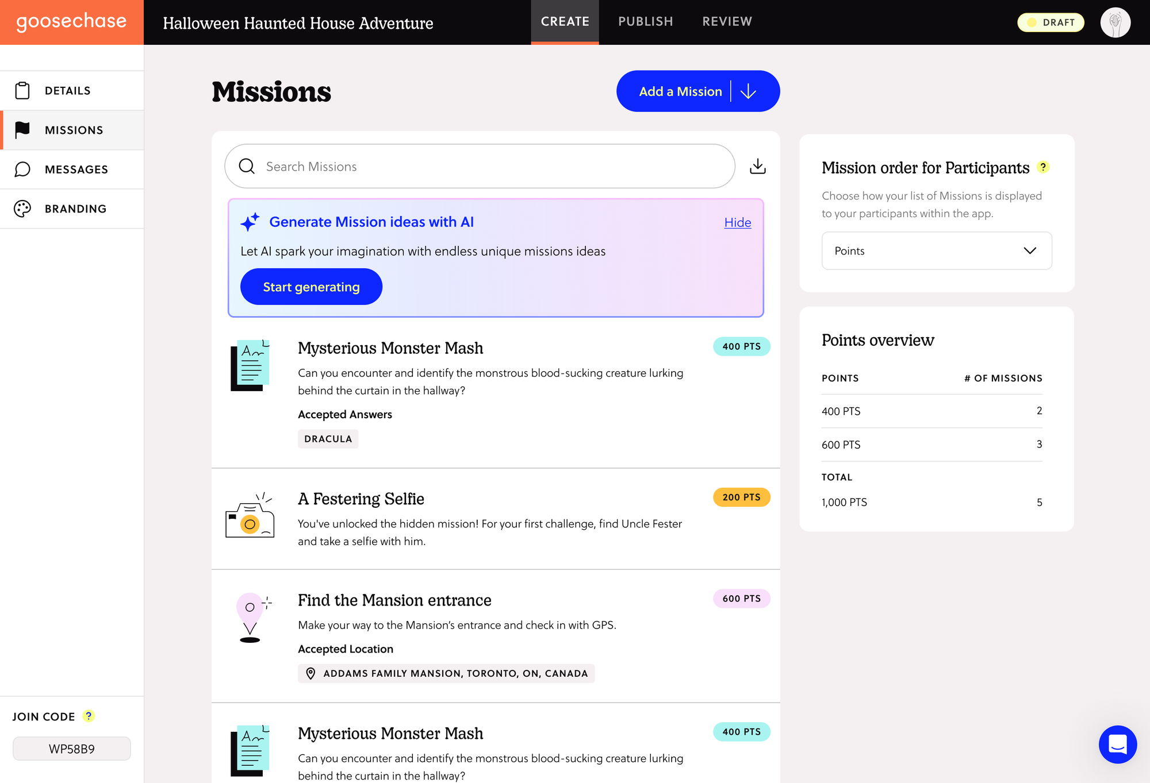Click the download missions icon
This screenshot has width=1150, height=783.
click(x=757, y=166)
